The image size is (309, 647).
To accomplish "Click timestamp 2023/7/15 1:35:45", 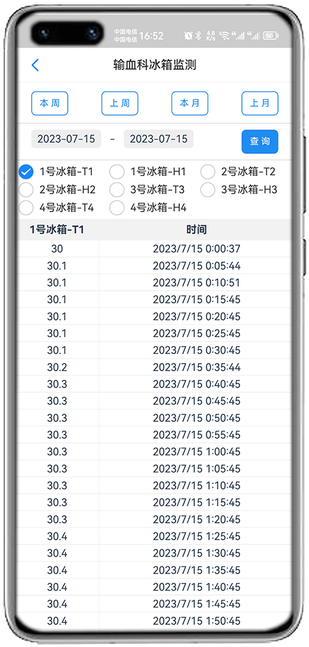I will pos(197,570).
